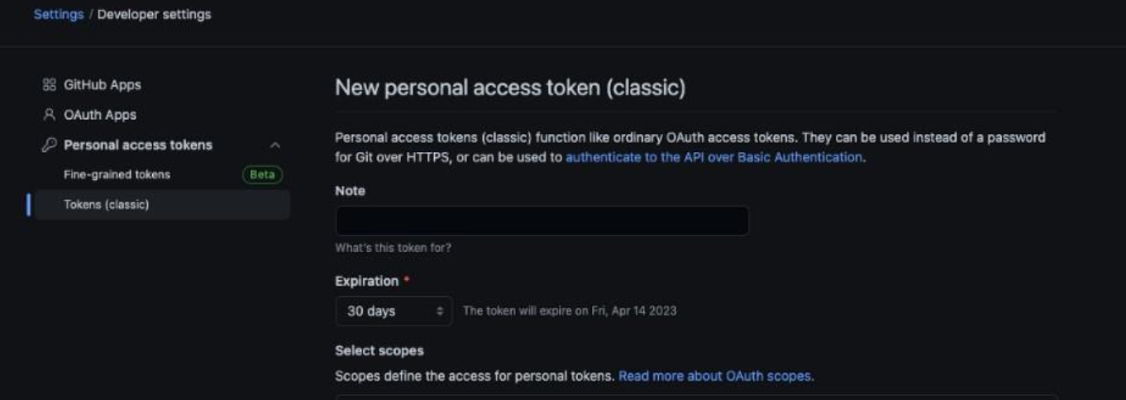The height and width of the screenshot is (400, 1126).
Task: Go to Settings via breadcrumb link
Action: point(59,14)
